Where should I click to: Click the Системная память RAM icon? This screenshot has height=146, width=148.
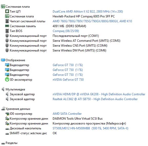tap(7, 26)
